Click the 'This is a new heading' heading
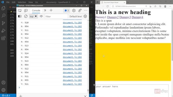173x97 pixels. 123,12
